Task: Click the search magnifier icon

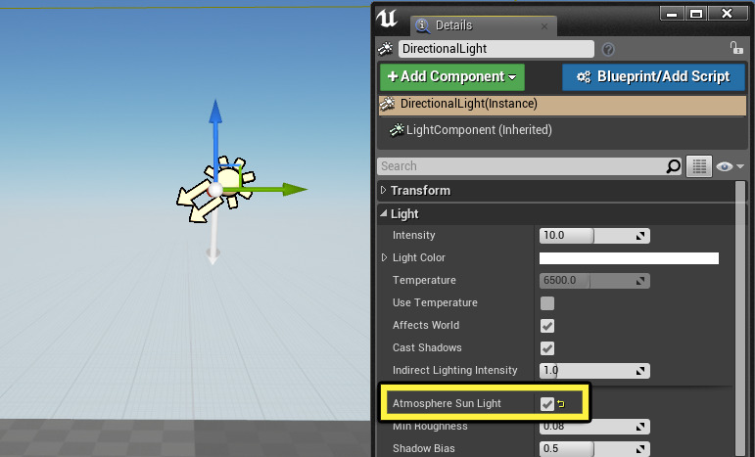Action: (673, 166)
